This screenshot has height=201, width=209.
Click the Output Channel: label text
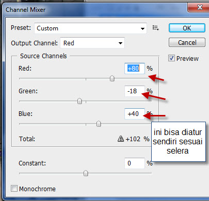pyautogui.click(x=34, y=43)
